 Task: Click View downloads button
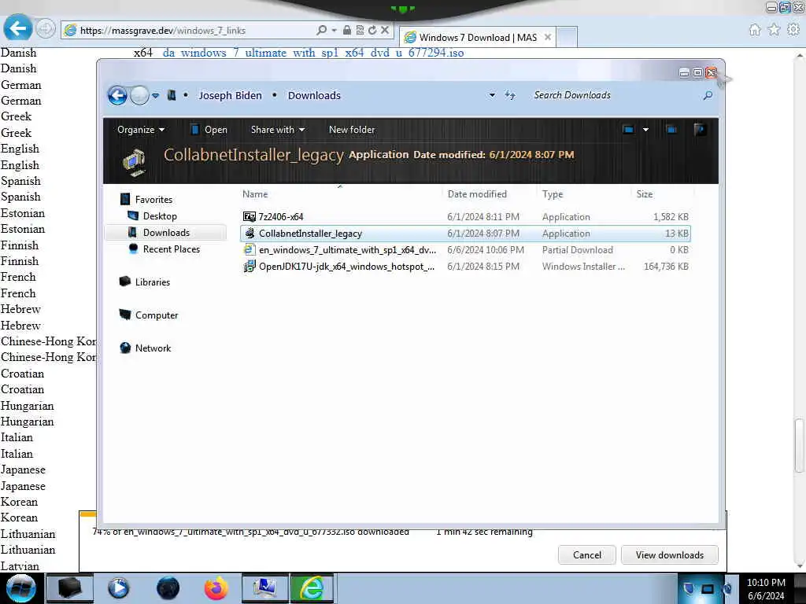point(669,555)
